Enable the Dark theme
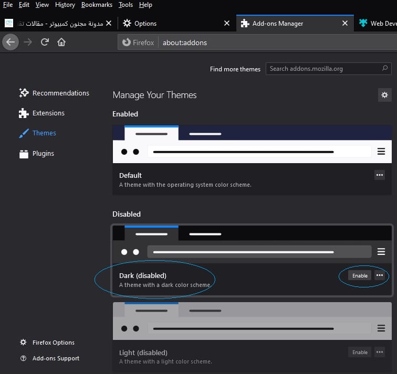The image size is (397, 374). pos(360,275)
